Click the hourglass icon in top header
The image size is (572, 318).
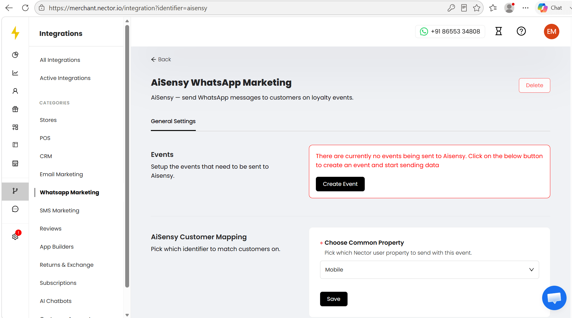pyautogui.click(x=499, y=31)
